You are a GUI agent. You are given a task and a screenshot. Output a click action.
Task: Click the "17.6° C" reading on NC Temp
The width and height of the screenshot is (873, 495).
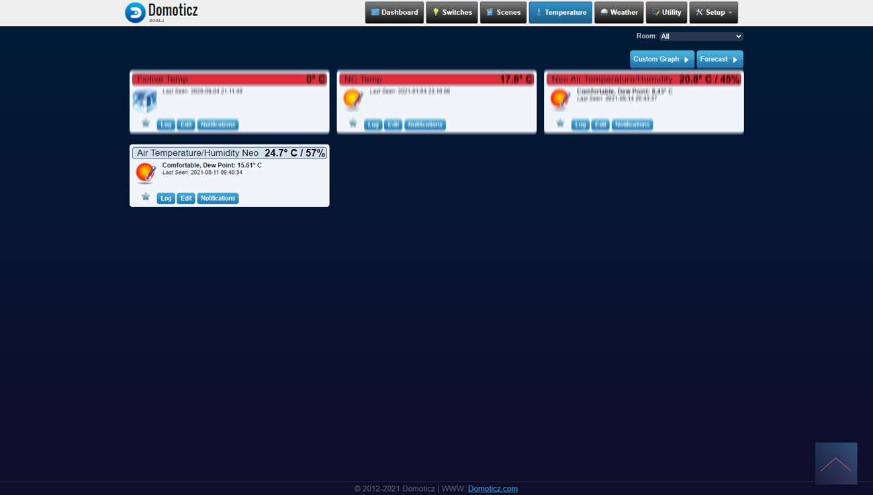(516, 79)
